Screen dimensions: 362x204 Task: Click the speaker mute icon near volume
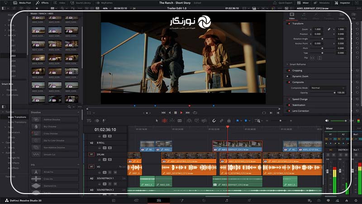(x=327, y=121)
